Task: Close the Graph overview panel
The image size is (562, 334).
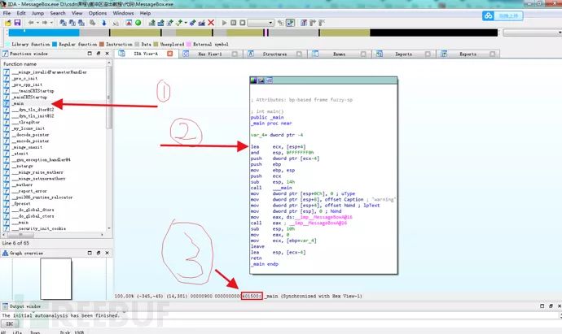Action: (x=108, y=254)
